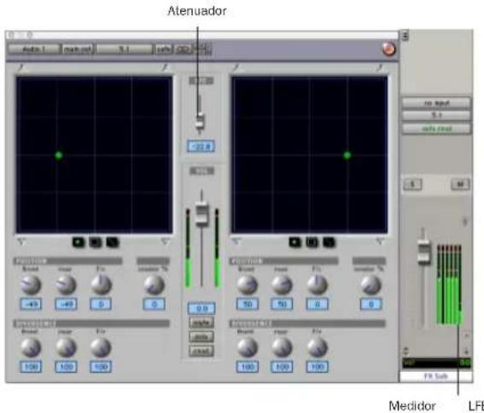484x413 pixels.
Task: Open the Audio 1 track selector
Action: pyautogui.click(x=34, y=49)
